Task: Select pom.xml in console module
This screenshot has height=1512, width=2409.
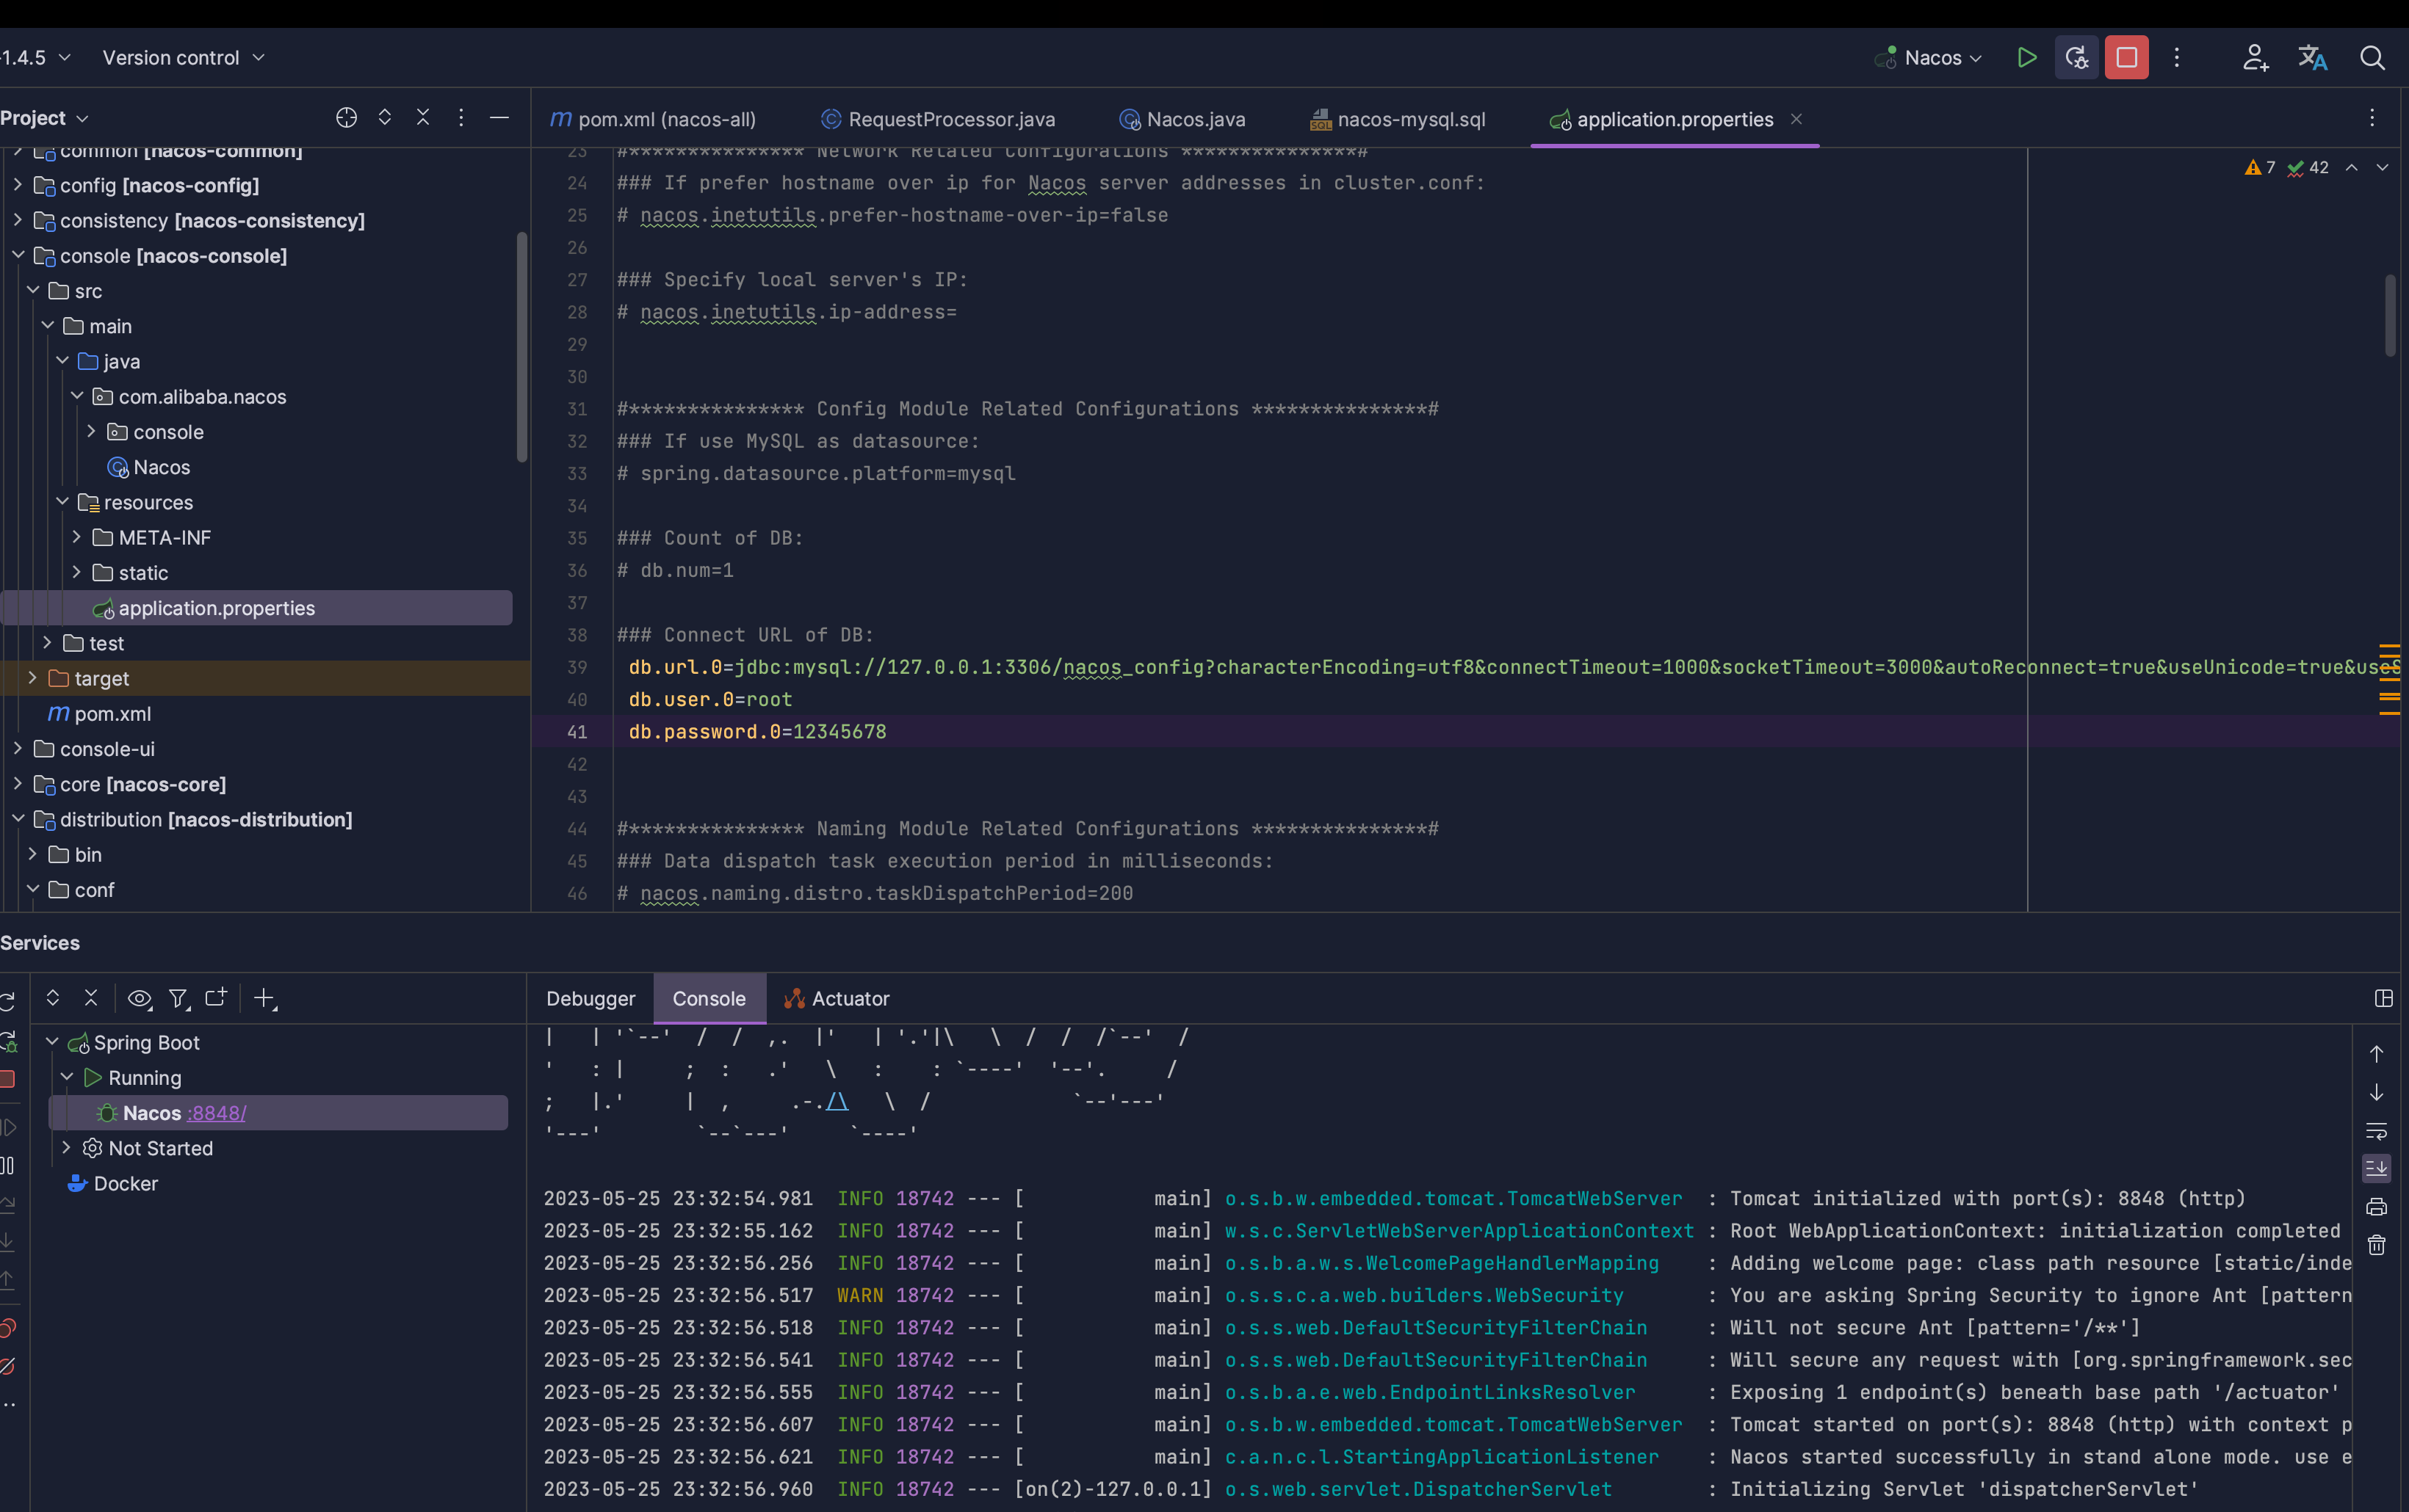Action: [99, 713]
